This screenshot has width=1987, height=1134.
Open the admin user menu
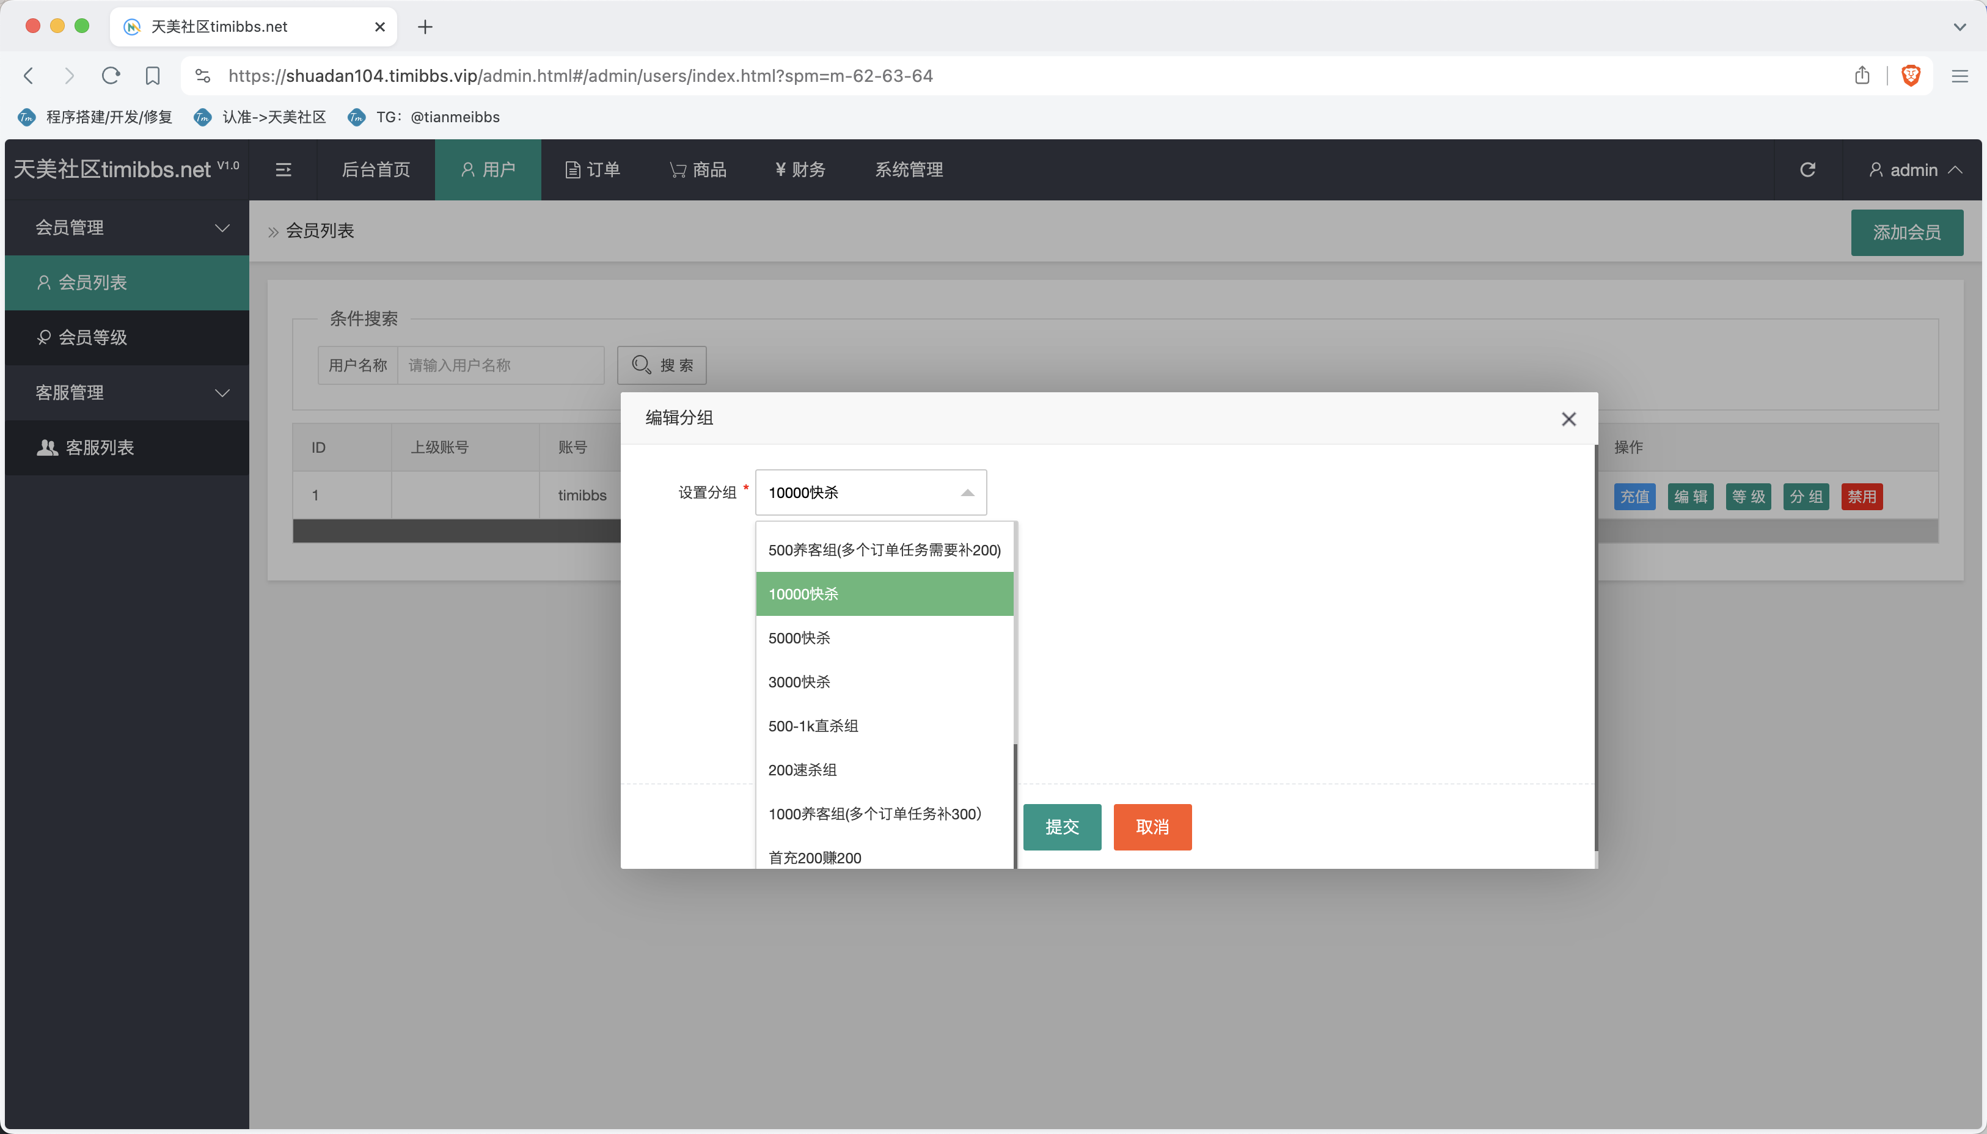(x=1914, y=170)
